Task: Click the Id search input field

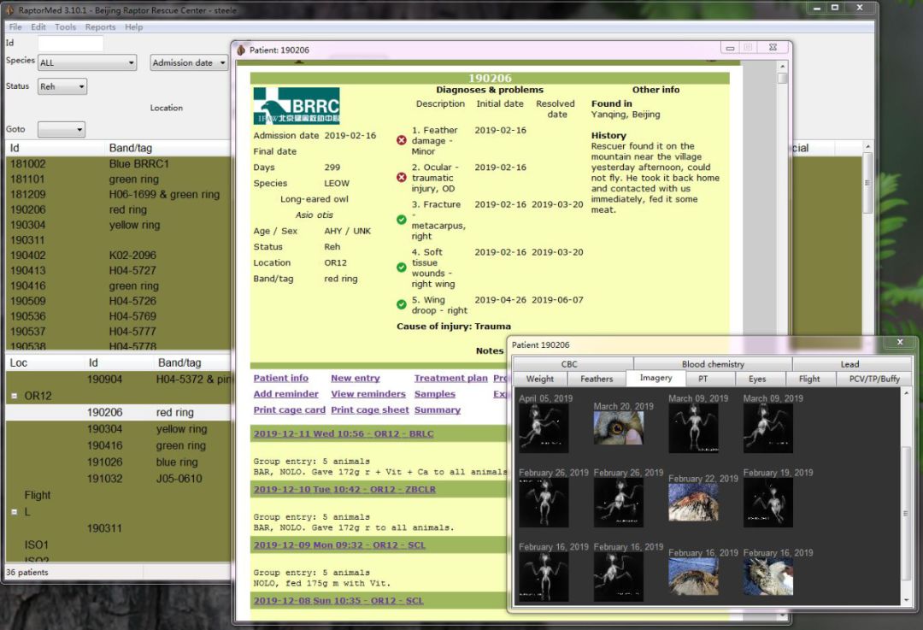Action: [70, 43]
